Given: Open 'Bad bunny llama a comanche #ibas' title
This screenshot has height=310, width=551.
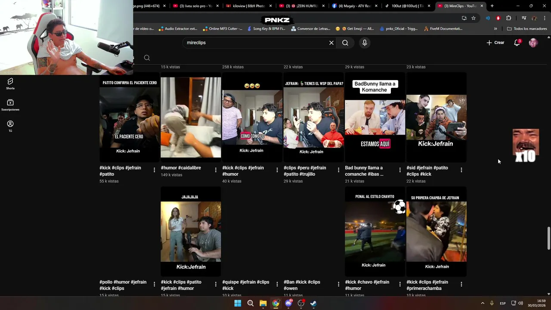Looking at the screenshot, I should click(364, 171).
